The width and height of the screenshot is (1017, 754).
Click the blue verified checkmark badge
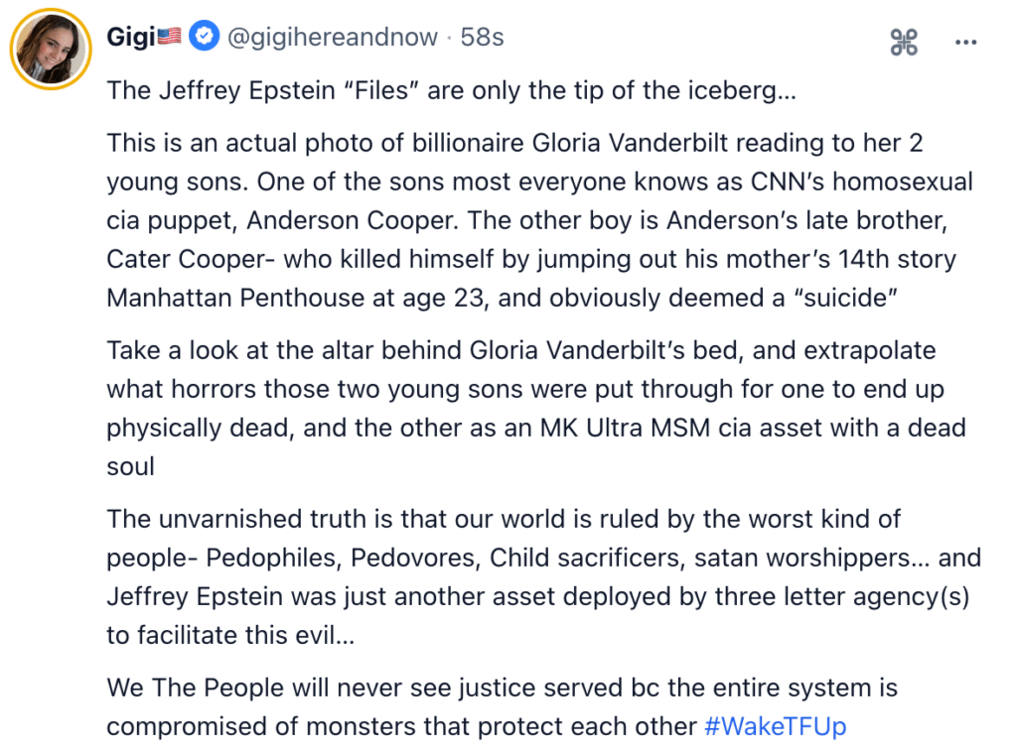click(205, 38)
